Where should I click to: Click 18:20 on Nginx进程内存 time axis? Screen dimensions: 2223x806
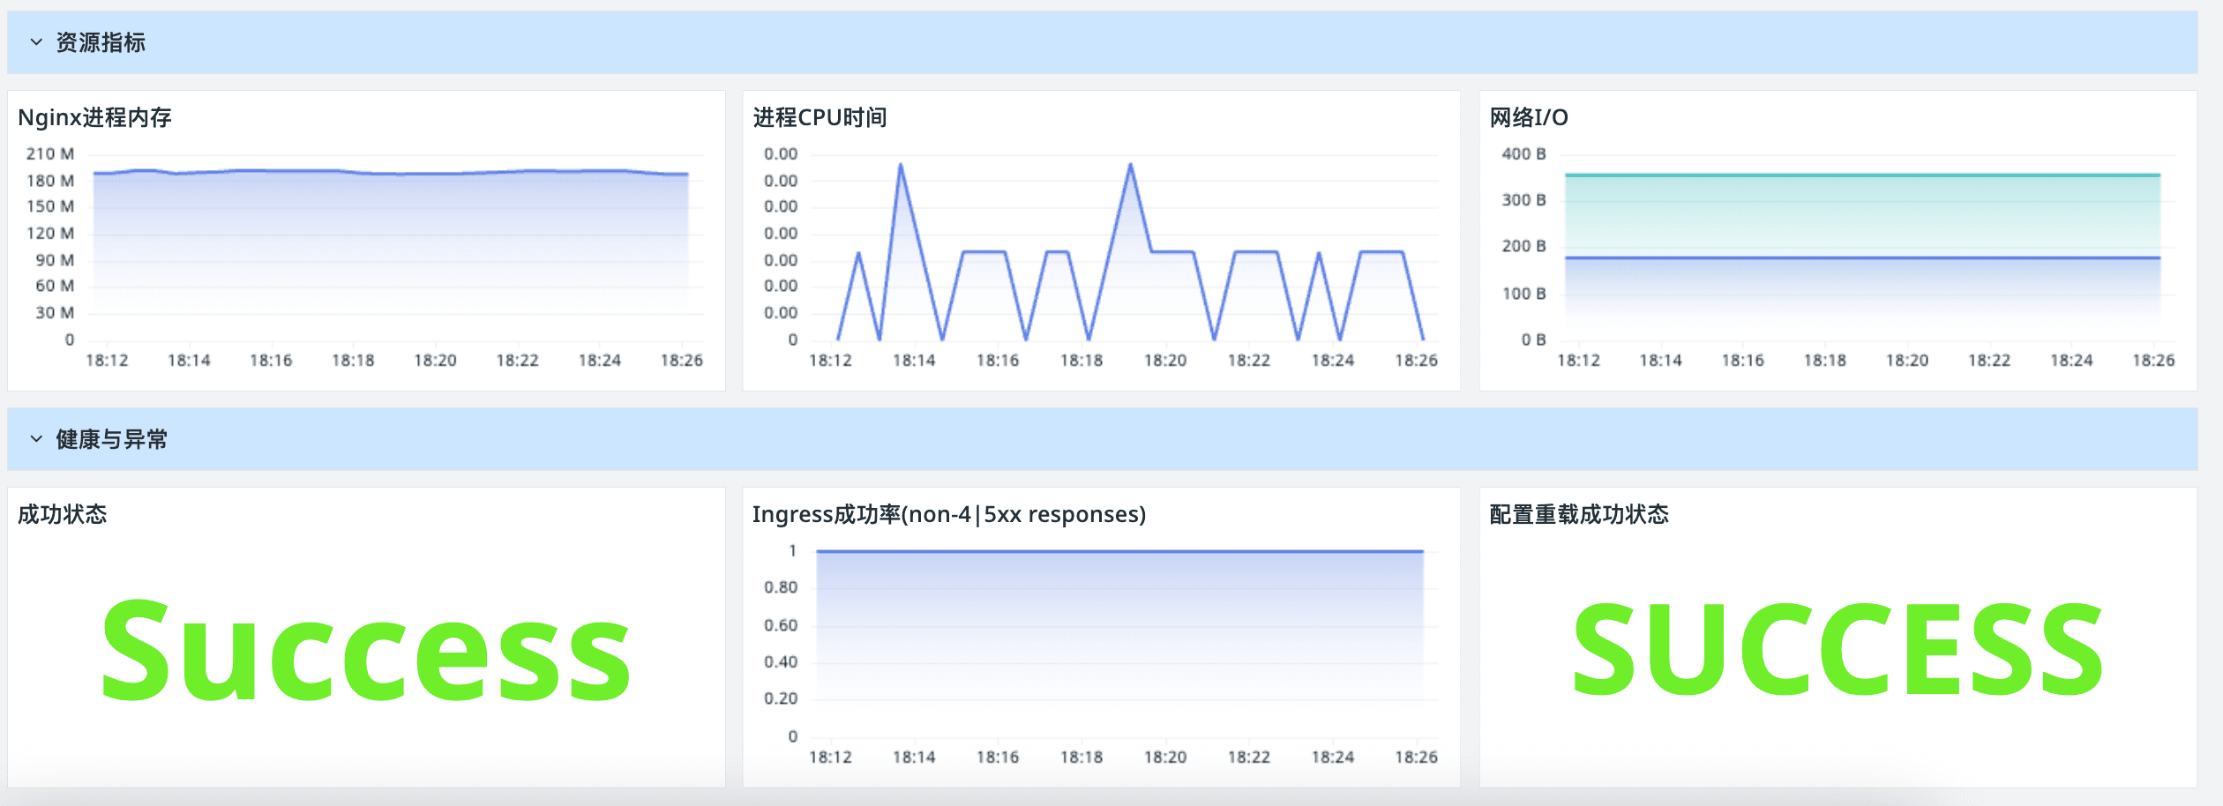click(435, 361)
